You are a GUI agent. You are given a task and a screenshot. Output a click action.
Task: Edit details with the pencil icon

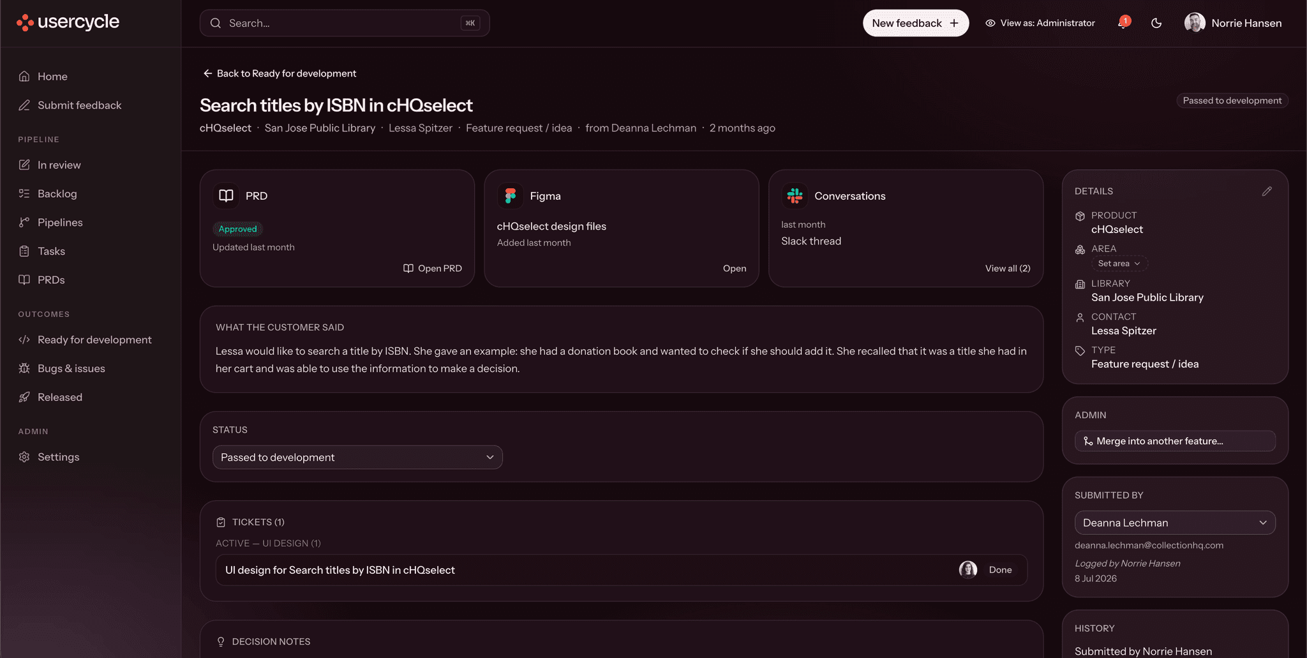point(1267,191)
